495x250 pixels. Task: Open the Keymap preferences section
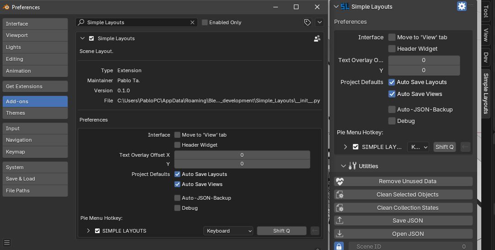click(x=35, y=152)
